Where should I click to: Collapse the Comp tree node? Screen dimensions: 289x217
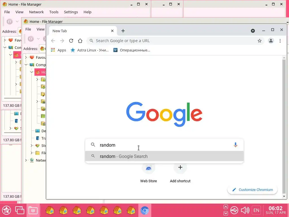[x=26, y=65]
